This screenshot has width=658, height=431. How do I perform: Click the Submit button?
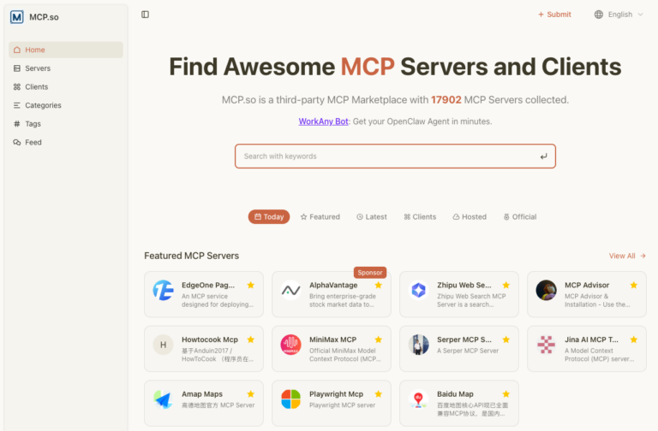click(x=554, y=15)
